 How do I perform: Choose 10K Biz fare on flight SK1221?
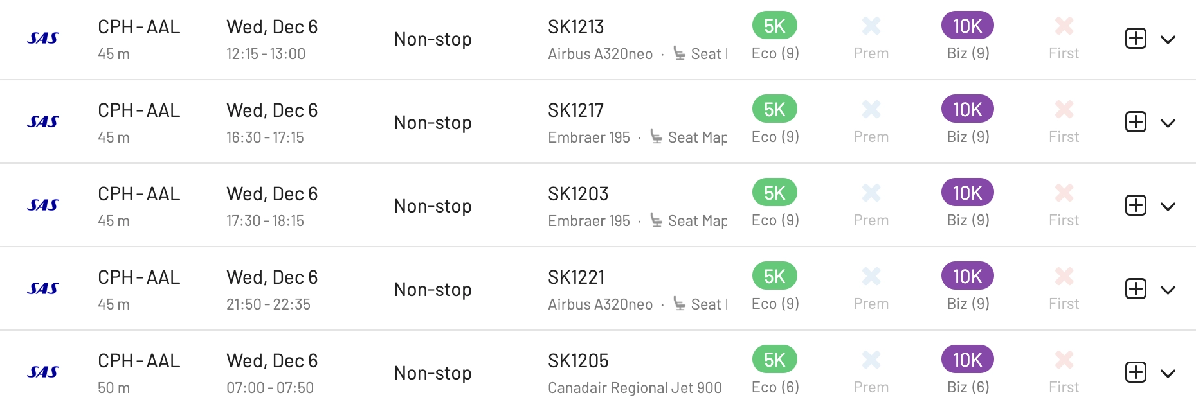click(968, 276)
